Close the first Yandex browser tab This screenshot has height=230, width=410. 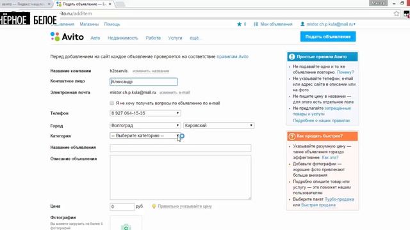coord(49,4)
